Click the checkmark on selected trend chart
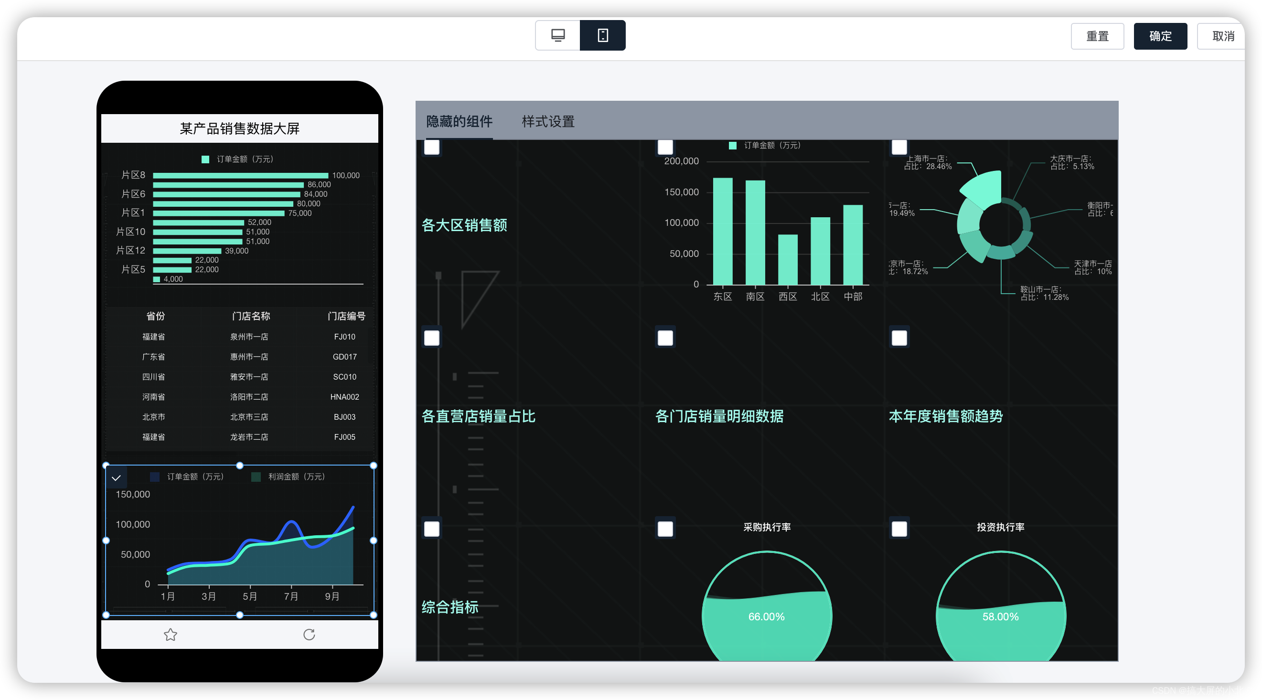This screenshot has height=700, width=1262. (x=116, y=477)
